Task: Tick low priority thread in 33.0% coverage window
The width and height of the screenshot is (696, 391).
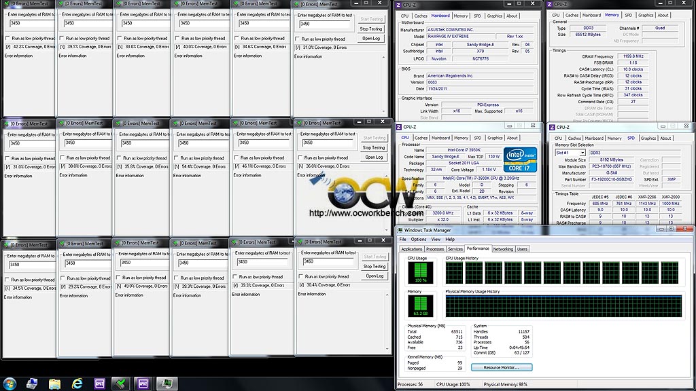Action: point(119,39)
